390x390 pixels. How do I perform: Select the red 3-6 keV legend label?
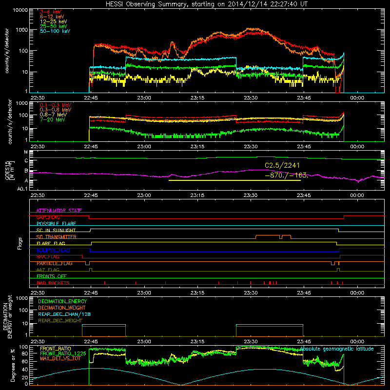tap(51, 12)
